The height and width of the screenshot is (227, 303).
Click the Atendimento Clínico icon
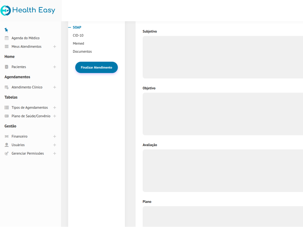pyautogui.click(x=7, y=87)
